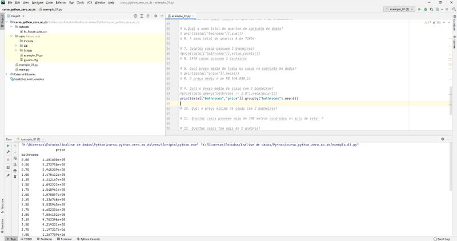Toggle the Project sidebar tab
This screenshot has height=241, width=457.
point(2,21)
